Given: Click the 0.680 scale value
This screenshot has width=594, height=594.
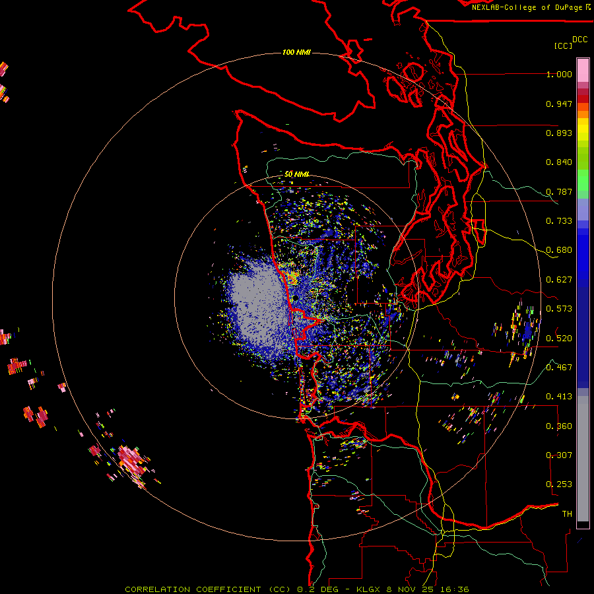Looking at the screenshot, I should pos(559,250).
